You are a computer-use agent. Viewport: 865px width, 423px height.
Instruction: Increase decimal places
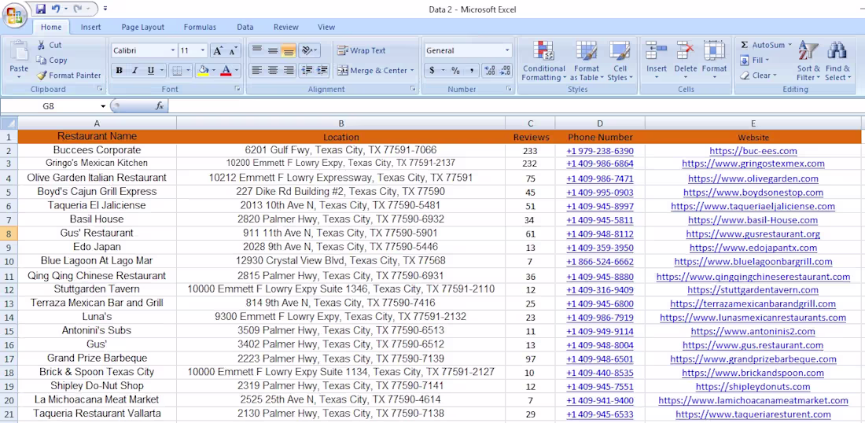coord(489,71)
